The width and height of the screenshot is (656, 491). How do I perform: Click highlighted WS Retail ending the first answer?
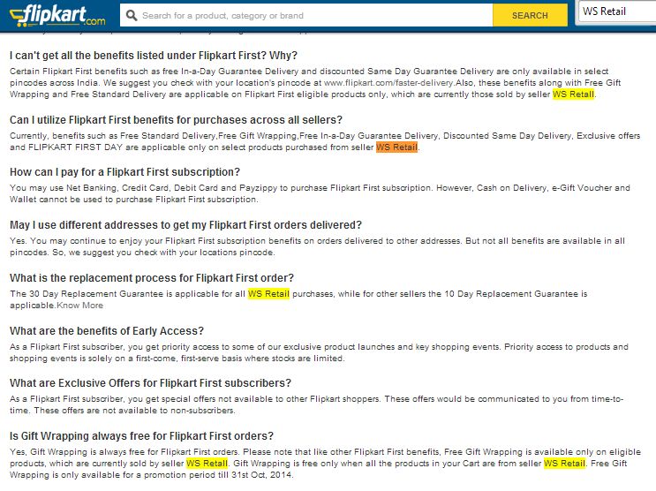click(574, 94)
